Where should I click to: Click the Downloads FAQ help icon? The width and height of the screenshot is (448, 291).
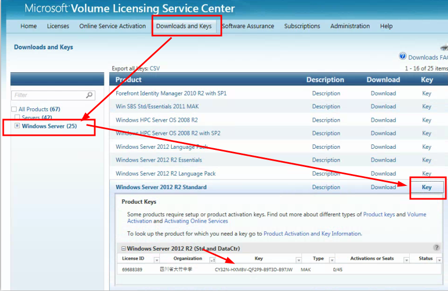coord(402,57)
